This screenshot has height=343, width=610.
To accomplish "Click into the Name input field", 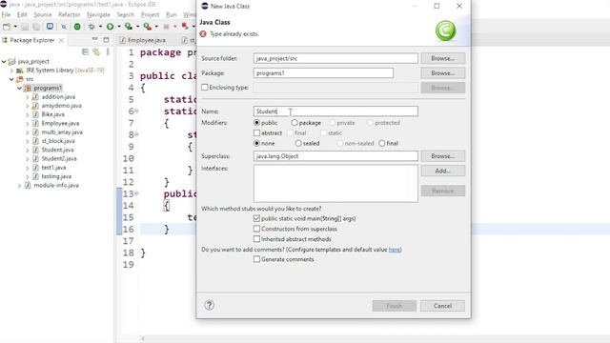I will pyautogui.click(x=335, y=111).
